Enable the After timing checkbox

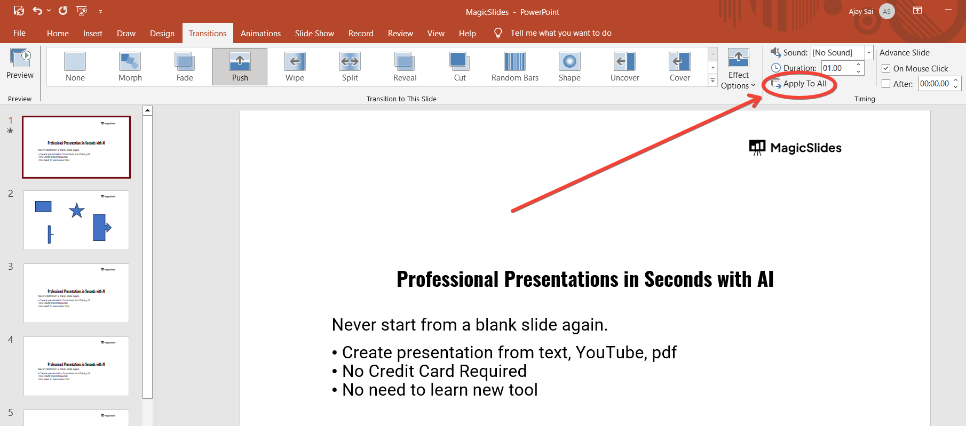coord(886,84)
